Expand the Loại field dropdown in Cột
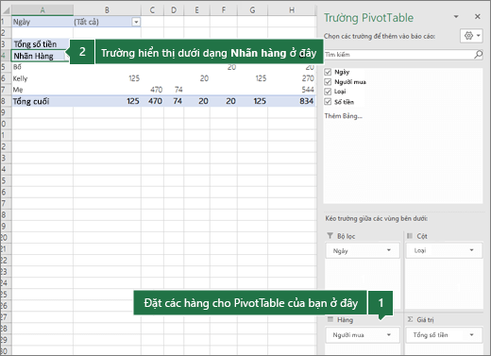 pyautogui.click(x=471, y=250)
